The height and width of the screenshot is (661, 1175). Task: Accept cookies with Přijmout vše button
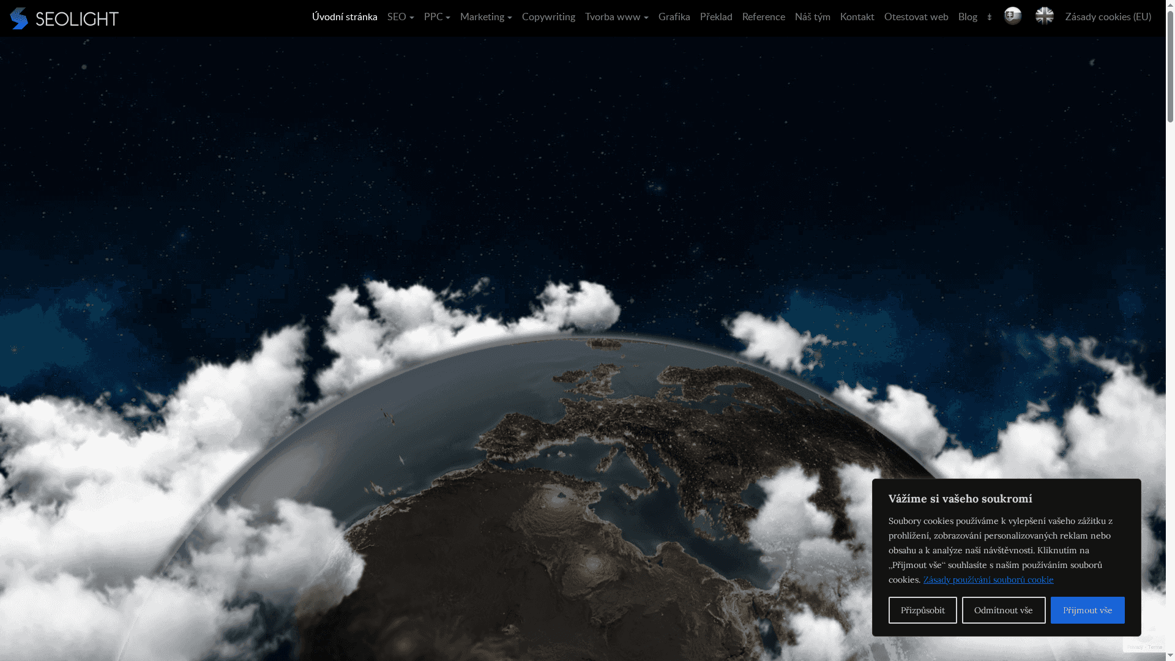[1087, 610]
